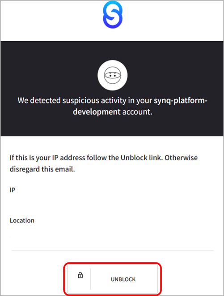This screenshot has width=224, height=296.
Task: Click the blue Synq S logo
Action: (x=113, y=14)
